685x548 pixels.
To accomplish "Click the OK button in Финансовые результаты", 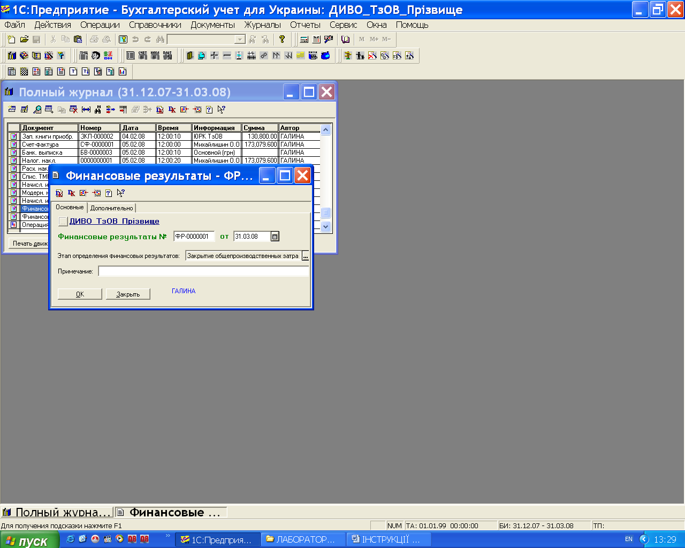I will pos(80,294).
